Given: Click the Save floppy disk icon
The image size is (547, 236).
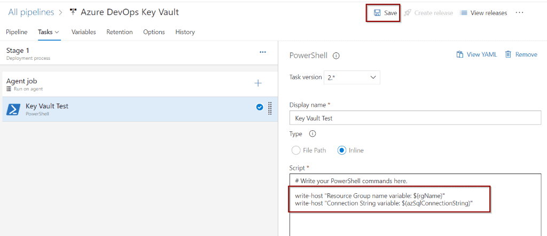Looking at the screenshot, I should click(x=377, y=13).
